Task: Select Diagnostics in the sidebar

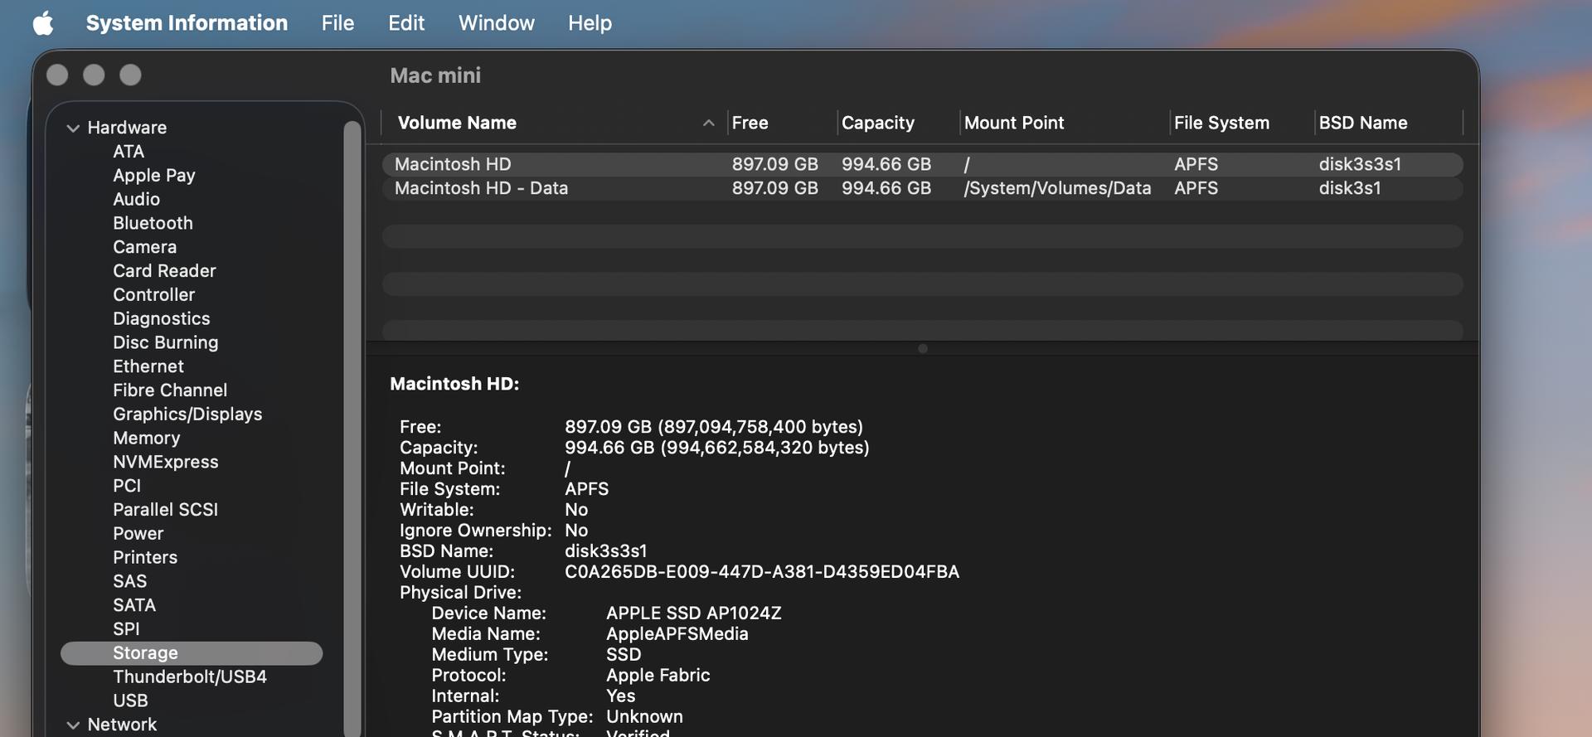Action: 162,319
